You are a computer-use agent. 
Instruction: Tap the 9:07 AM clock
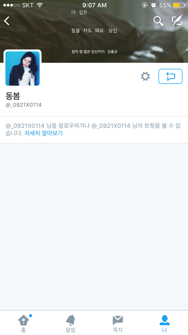(94, 5)
